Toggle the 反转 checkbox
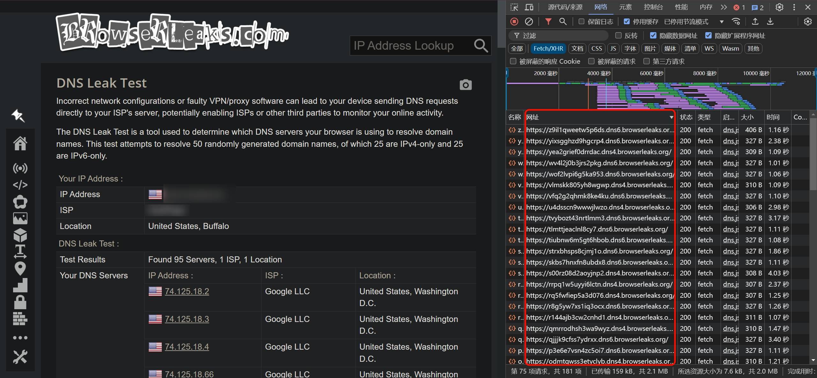Screen dimensions: 817x378 pos(618,35)
